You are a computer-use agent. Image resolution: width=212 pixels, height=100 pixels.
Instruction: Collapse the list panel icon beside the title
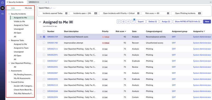point(40,22)
